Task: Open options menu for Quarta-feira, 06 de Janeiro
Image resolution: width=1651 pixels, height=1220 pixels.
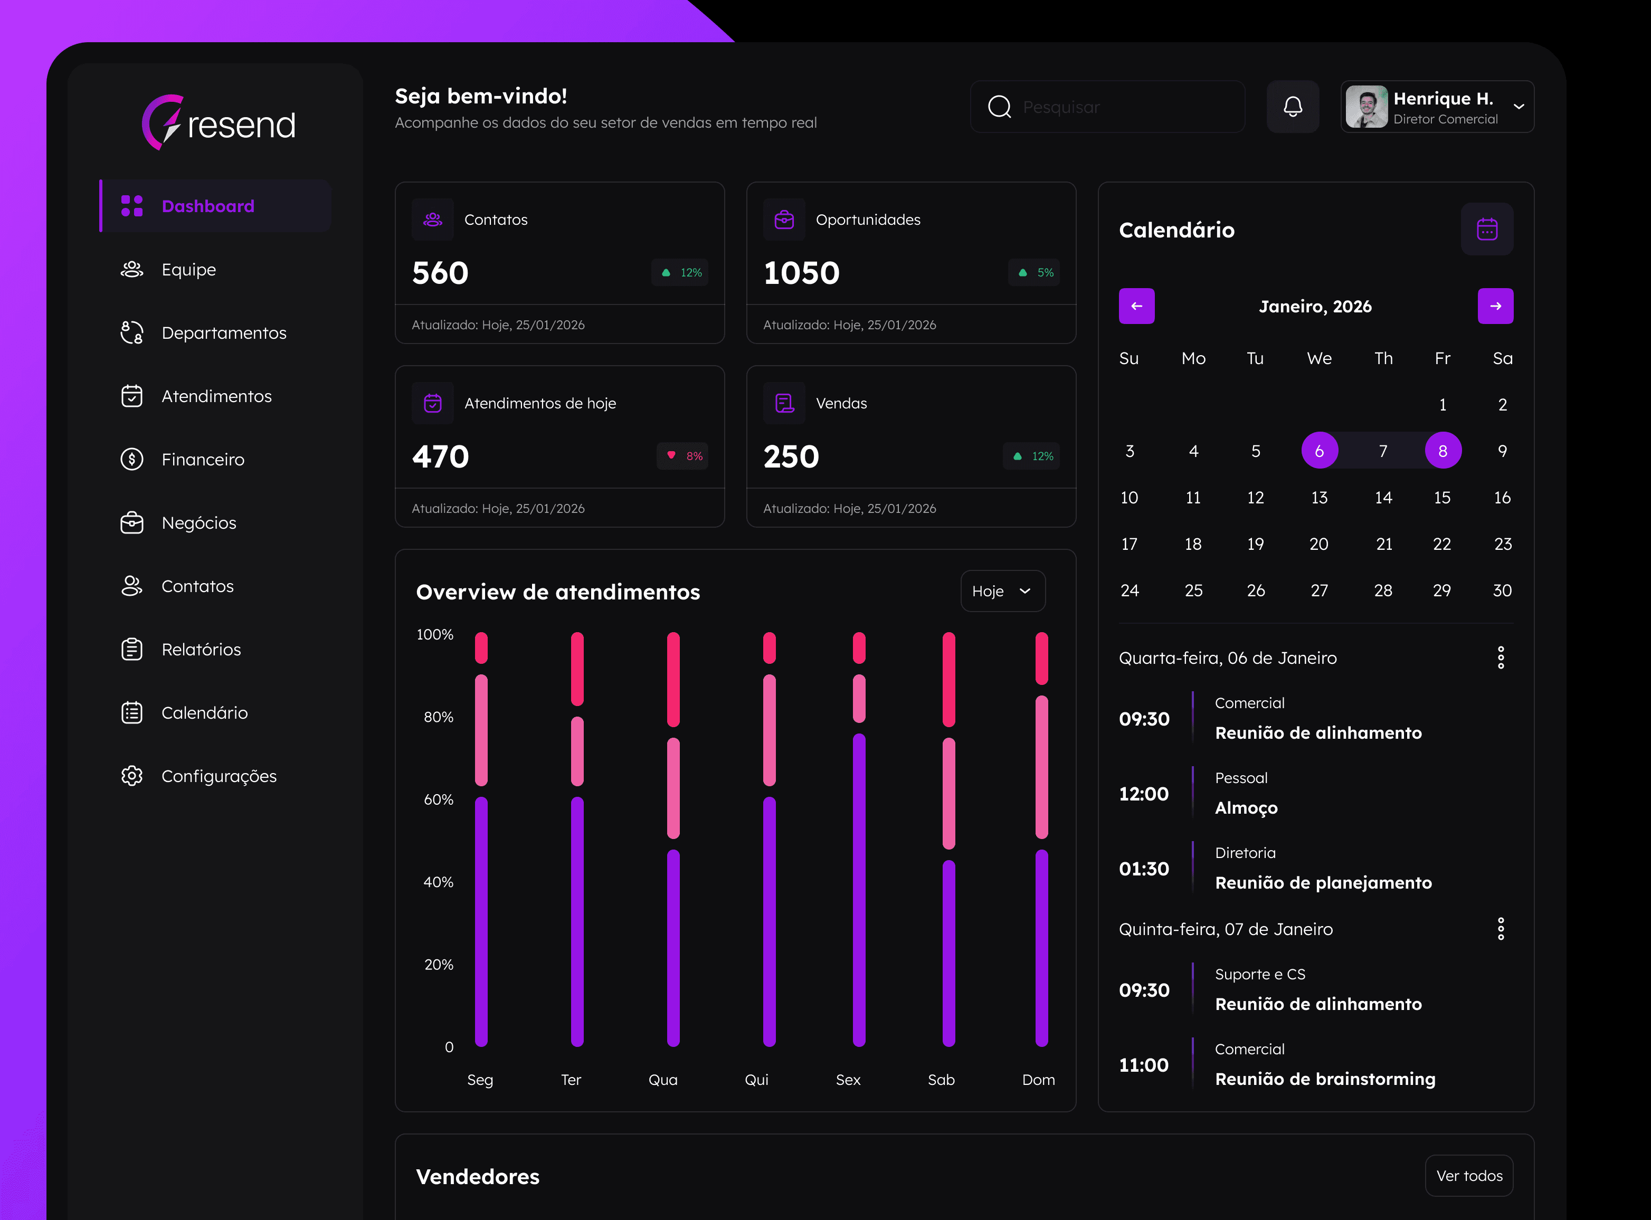Action: (1500, 657)
